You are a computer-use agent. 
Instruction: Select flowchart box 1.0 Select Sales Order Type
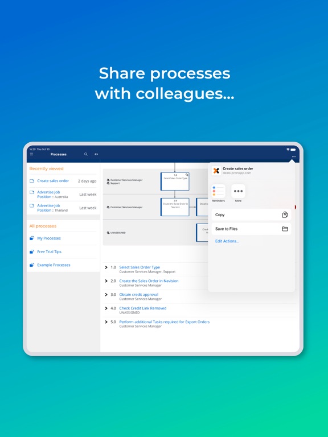(x=175, y=182)
